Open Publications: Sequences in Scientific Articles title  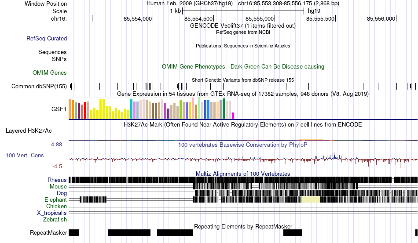[x=243, y=46]
